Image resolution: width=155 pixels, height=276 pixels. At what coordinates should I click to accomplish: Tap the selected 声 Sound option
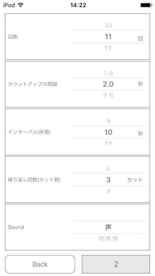(108, 227)
